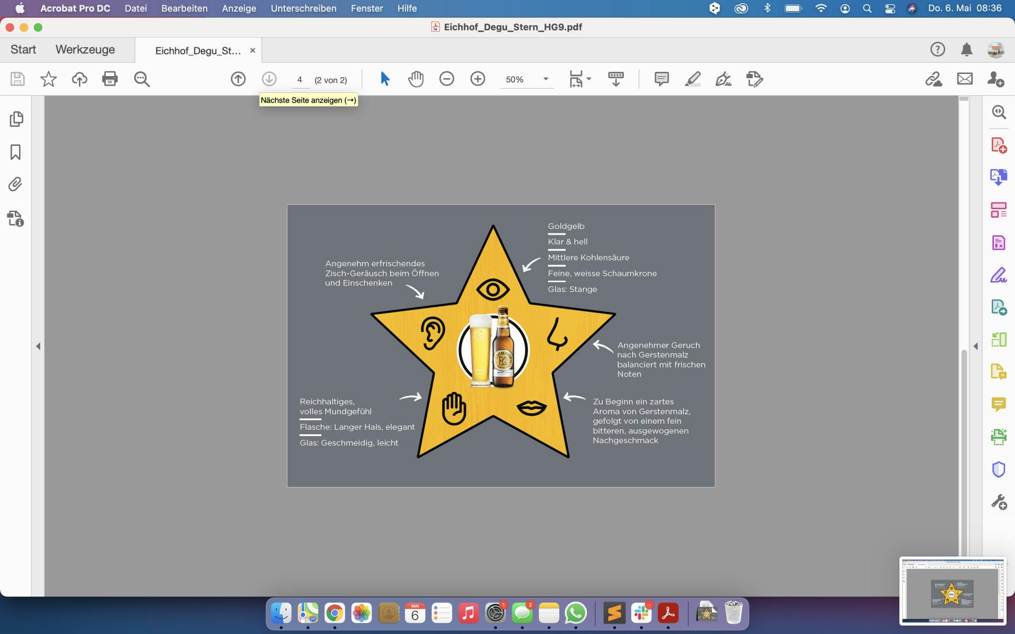This screenshot has height=634, width=1015.
Task: Click the page number input field
Action: point(300,80)
